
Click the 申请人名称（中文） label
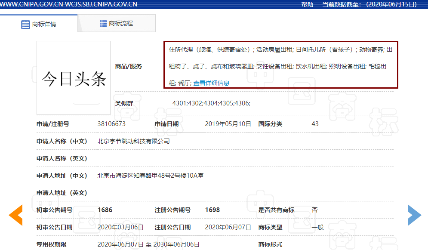[x=62, y=141]
